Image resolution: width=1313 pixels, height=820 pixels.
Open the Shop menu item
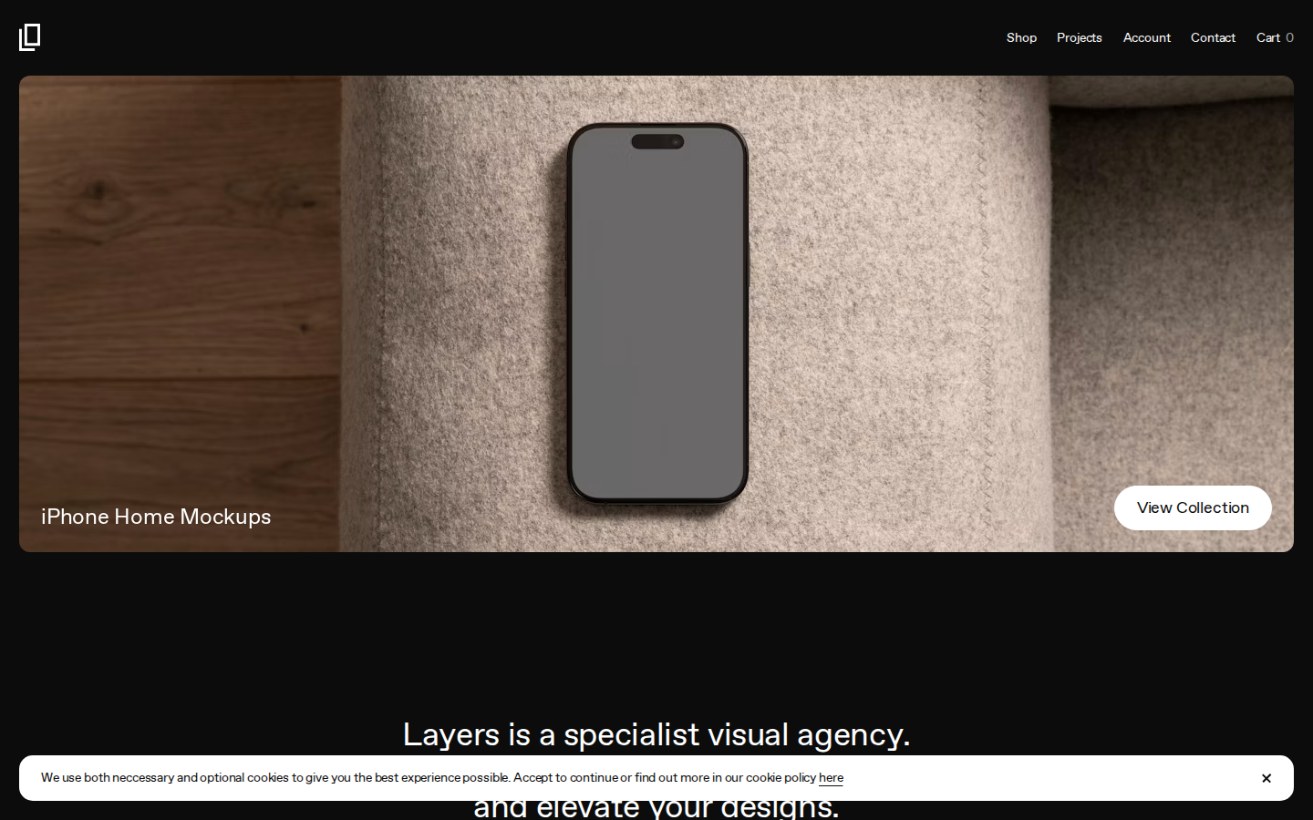[1021, 37]
